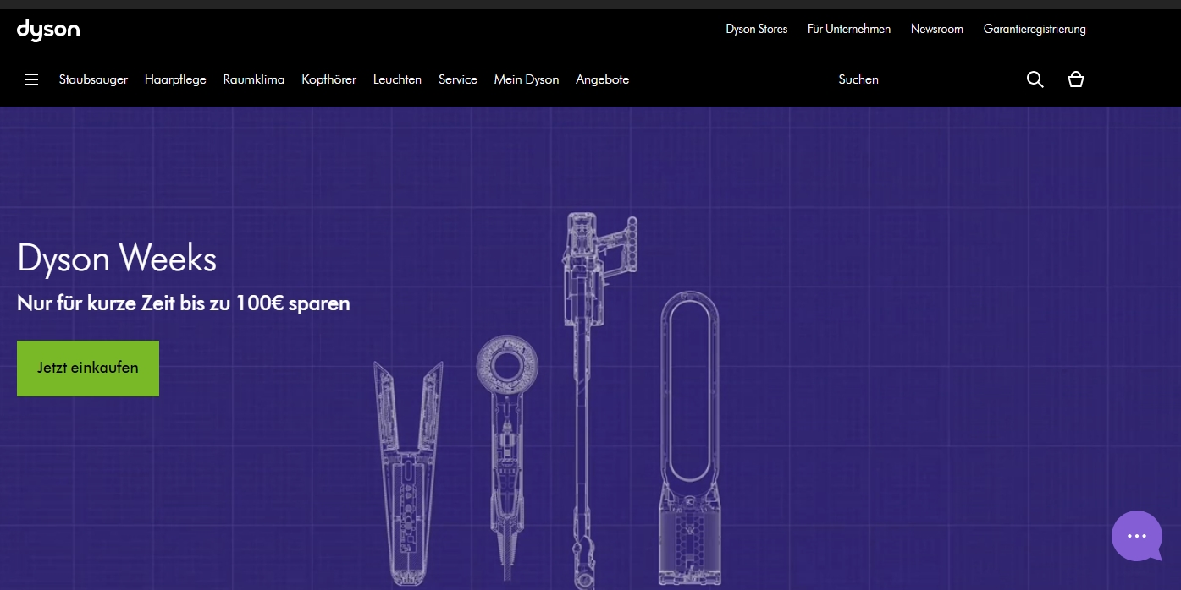Open the Haarpflege menu
This screenshot has height=590, width=1181.
[x=175, y=79]
